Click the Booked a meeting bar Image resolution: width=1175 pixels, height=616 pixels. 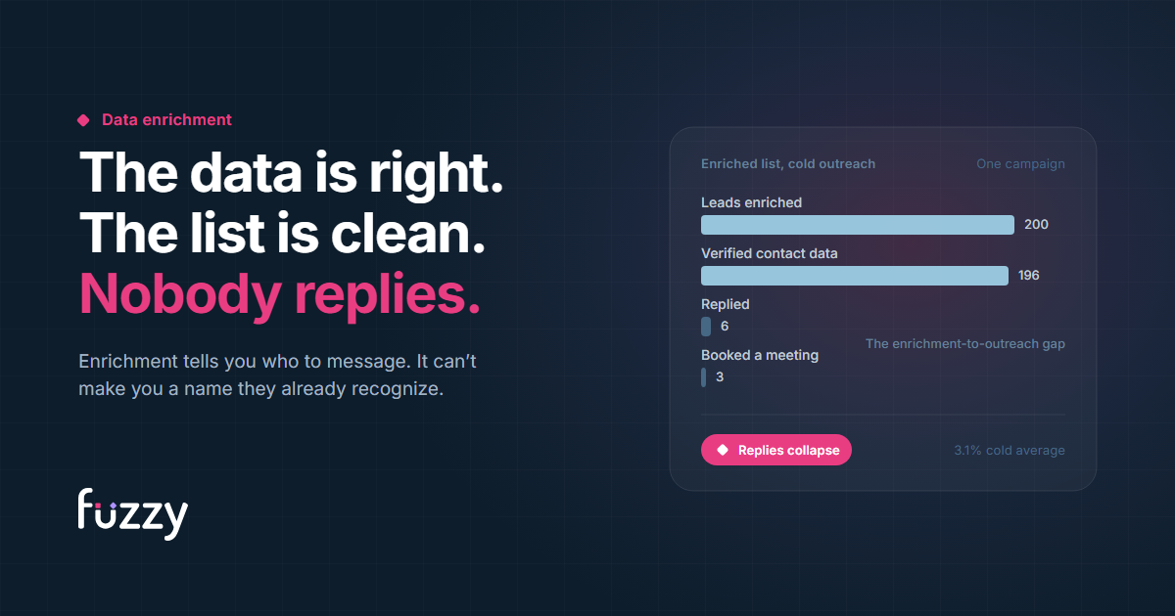point(703,377)
